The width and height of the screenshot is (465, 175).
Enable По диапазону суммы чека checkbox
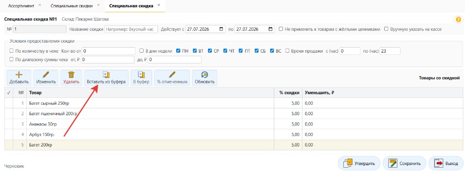point(11,59)
